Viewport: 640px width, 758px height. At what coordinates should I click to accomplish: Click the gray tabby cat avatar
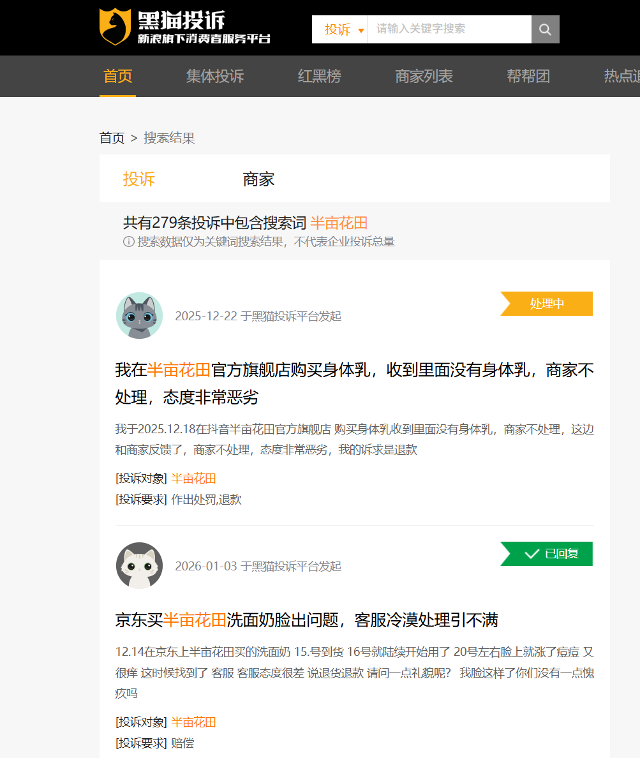(139, 316)
